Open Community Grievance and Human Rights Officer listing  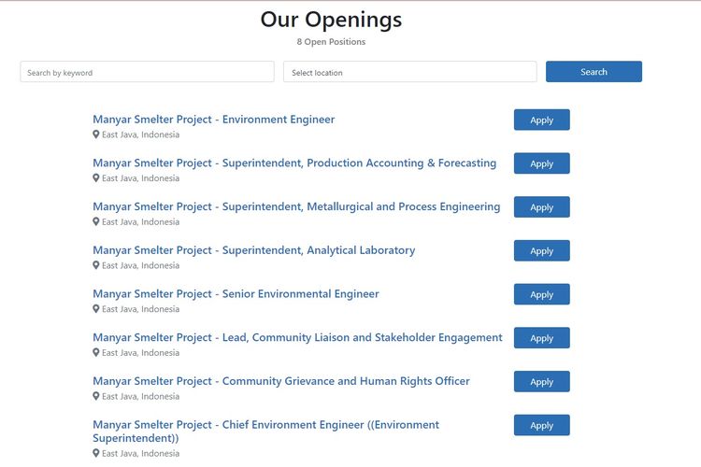281,381
